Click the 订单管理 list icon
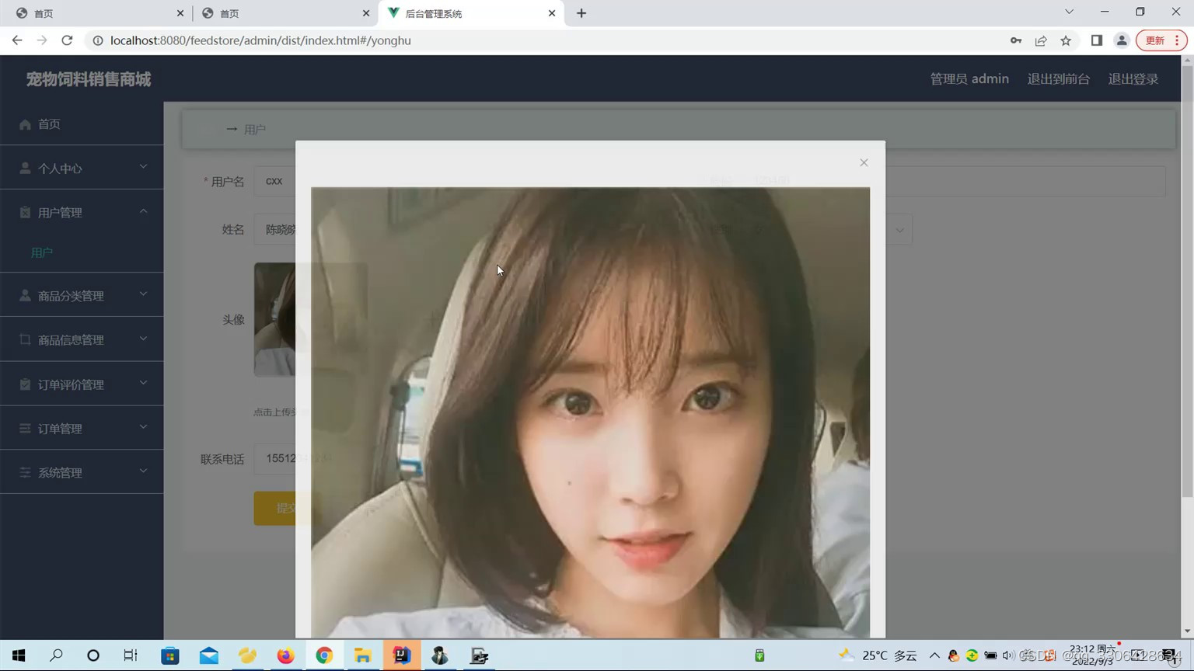 25,428
